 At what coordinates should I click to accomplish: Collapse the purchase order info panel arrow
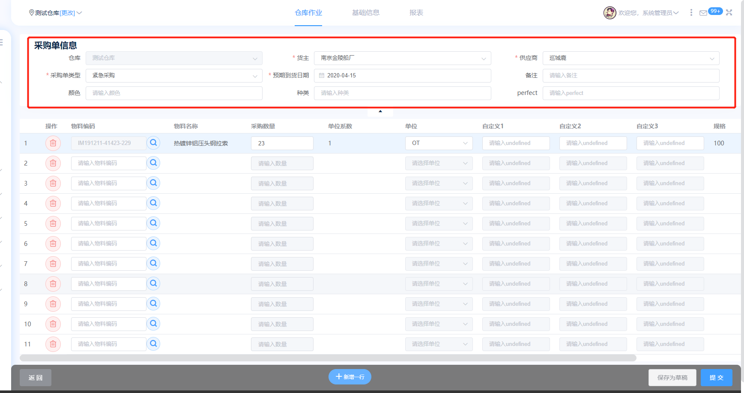click(380, 112)
